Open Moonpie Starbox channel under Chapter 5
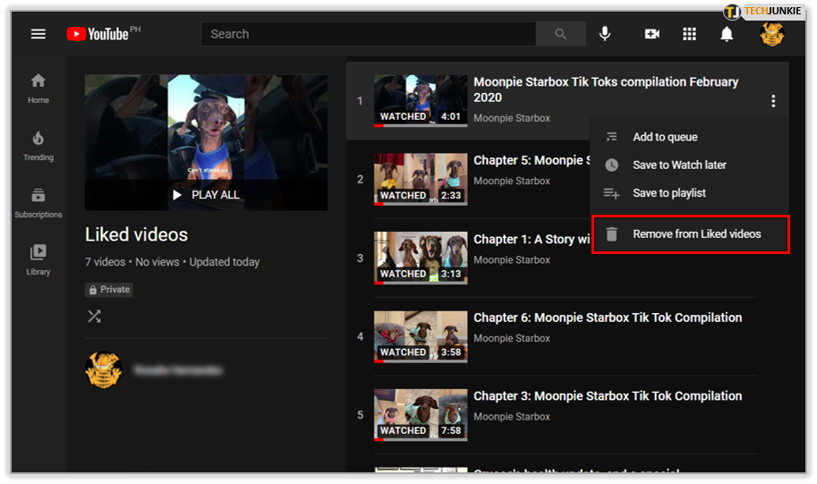The height and width of the screenshot is (484, 817). 512,181
